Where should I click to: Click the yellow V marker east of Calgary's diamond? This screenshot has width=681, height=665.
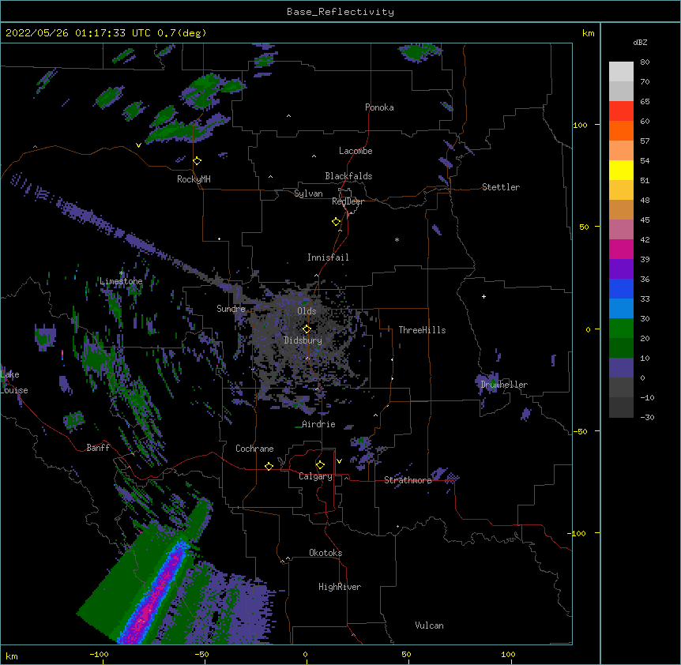click(339, 461)
